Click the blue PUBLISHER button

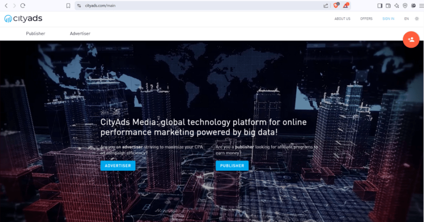232,166
